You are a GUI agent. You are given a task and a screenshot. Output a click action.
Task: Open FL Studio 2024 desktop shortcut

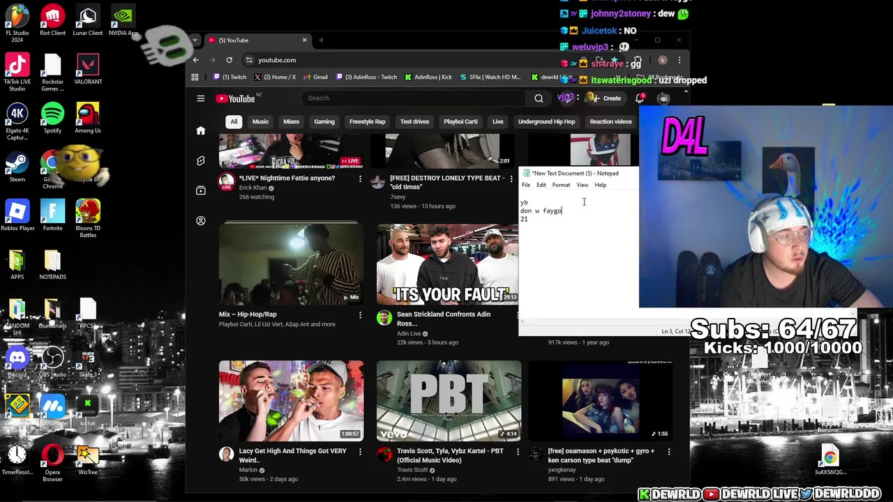pos(17,22)
